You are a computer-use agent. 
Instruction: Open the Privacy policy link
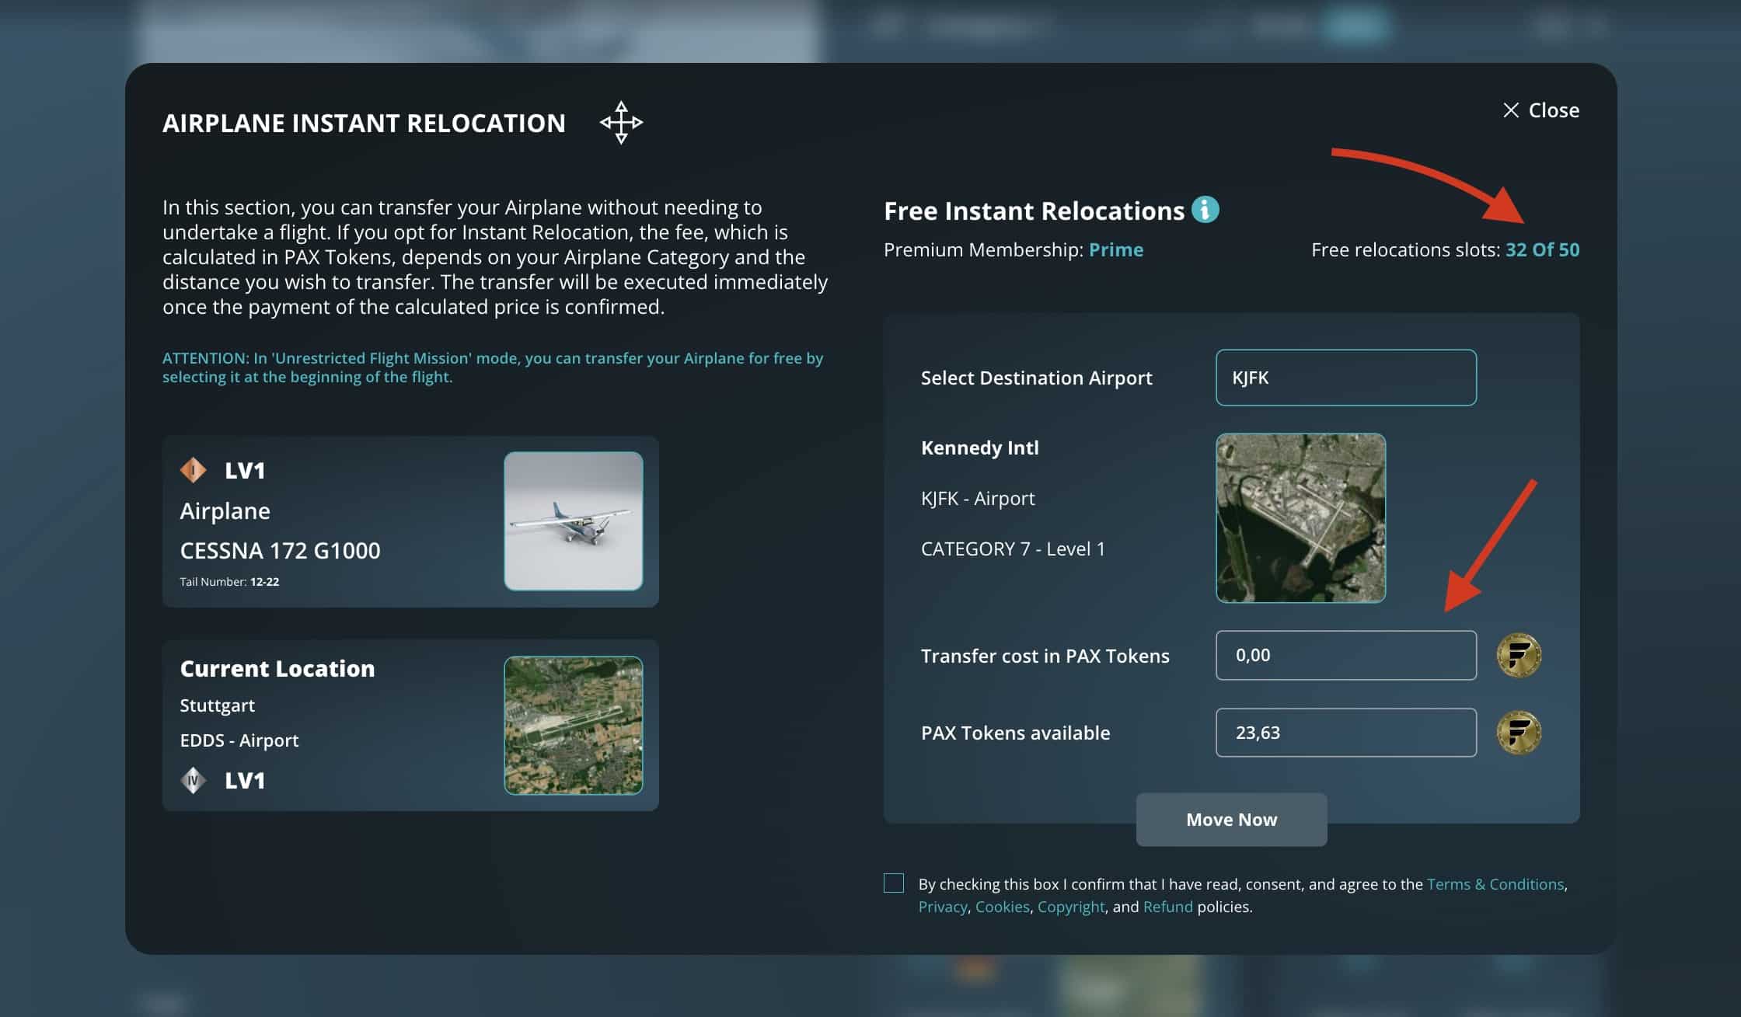pos(942,907)
